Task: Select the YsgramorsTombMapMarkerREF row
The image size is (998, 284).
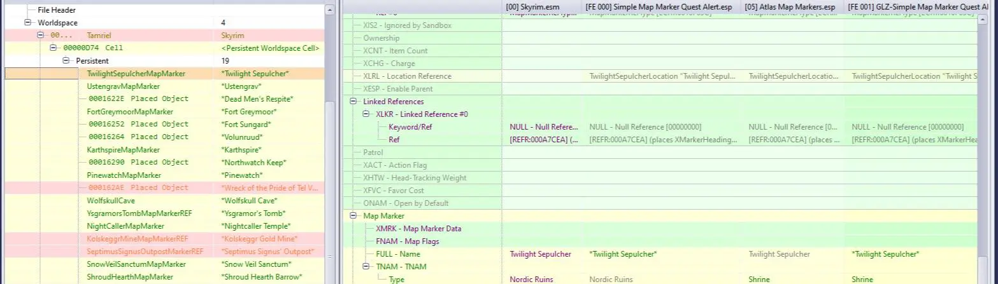Action: pyautogui.click(x=164, y=213)
